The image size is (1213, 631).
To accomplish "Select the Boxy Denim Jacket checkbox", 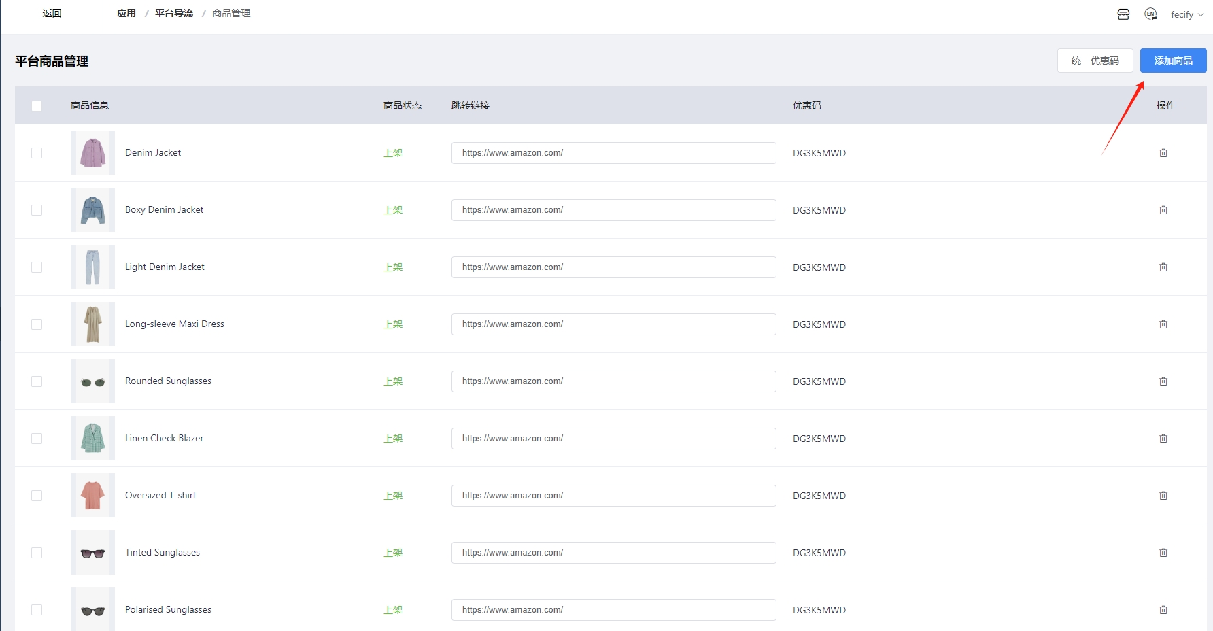I will tap(37, 210).
